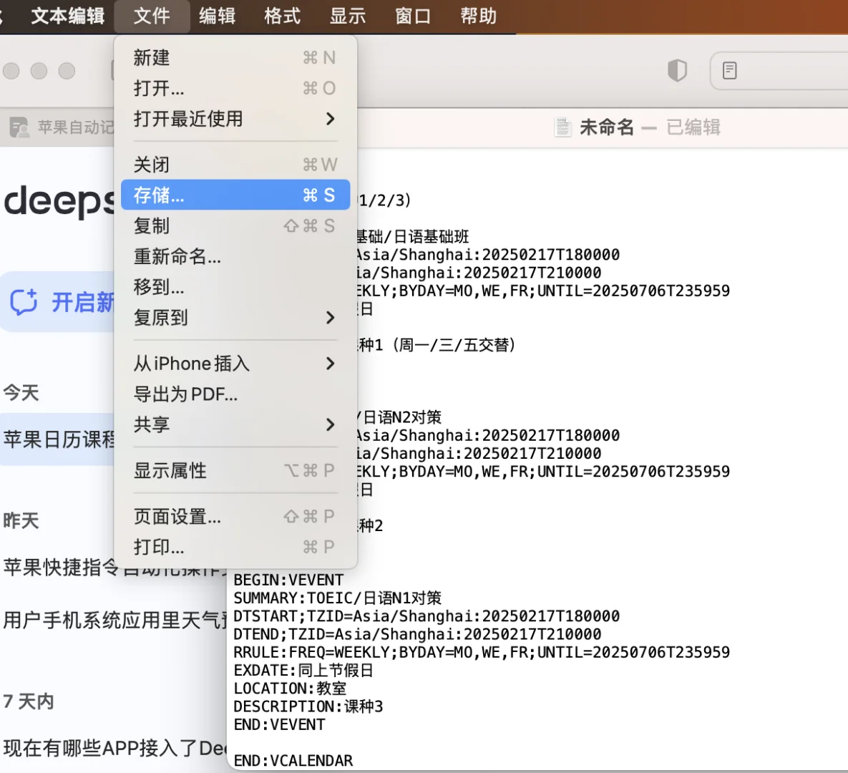Open the 编辑 menu
Image resolution: width=848 pixels, height=773 pixels.
218,16
